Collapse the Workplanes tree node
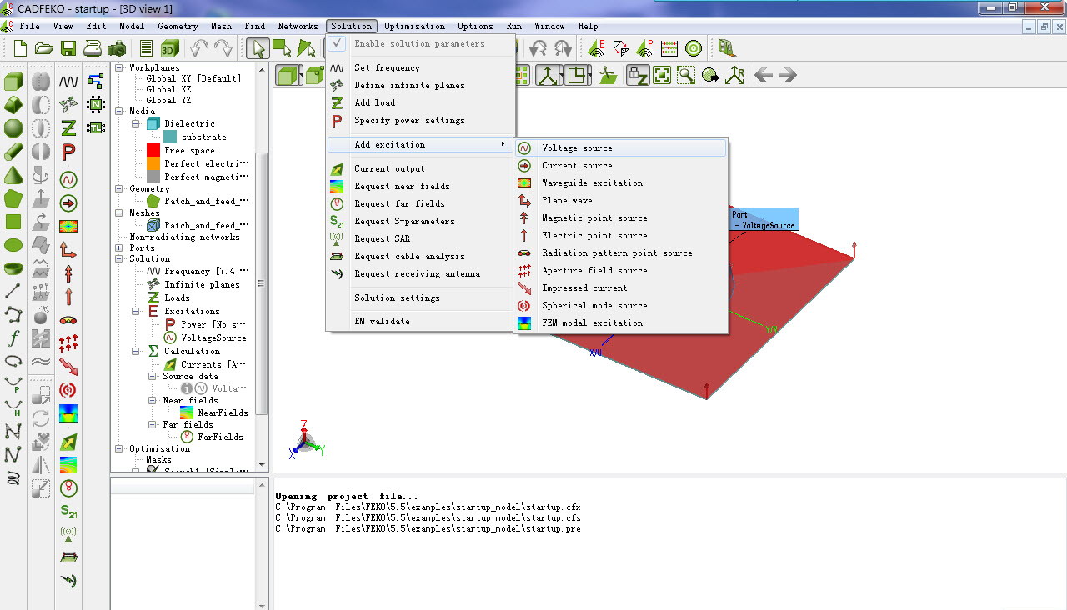 [119, 67]
